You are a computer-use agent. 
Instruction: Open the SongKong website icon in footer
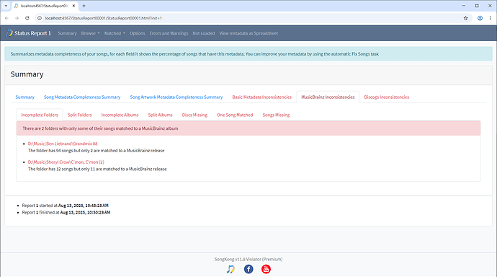[x=230, y=269]
